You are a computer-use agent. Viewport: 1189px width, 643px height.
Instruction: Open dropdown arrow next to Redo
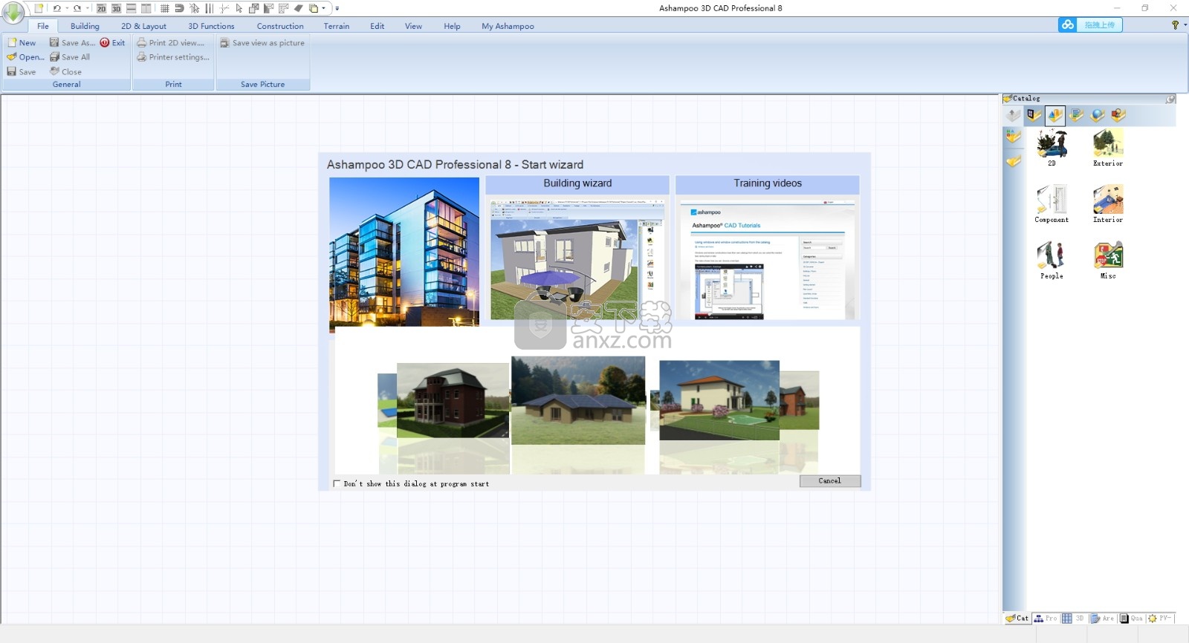click(88, 8)
